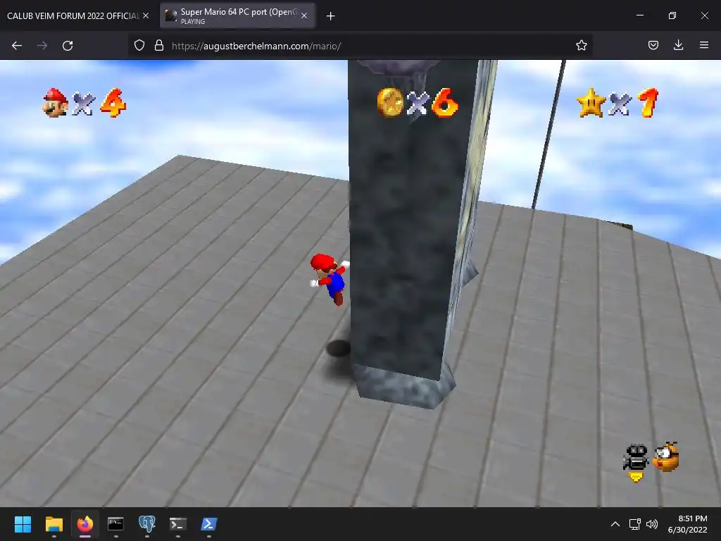This screenshot has height=541, width=721.
Task: Click the Lakitu camera mode icon
Action: click(x=666, y=456)
